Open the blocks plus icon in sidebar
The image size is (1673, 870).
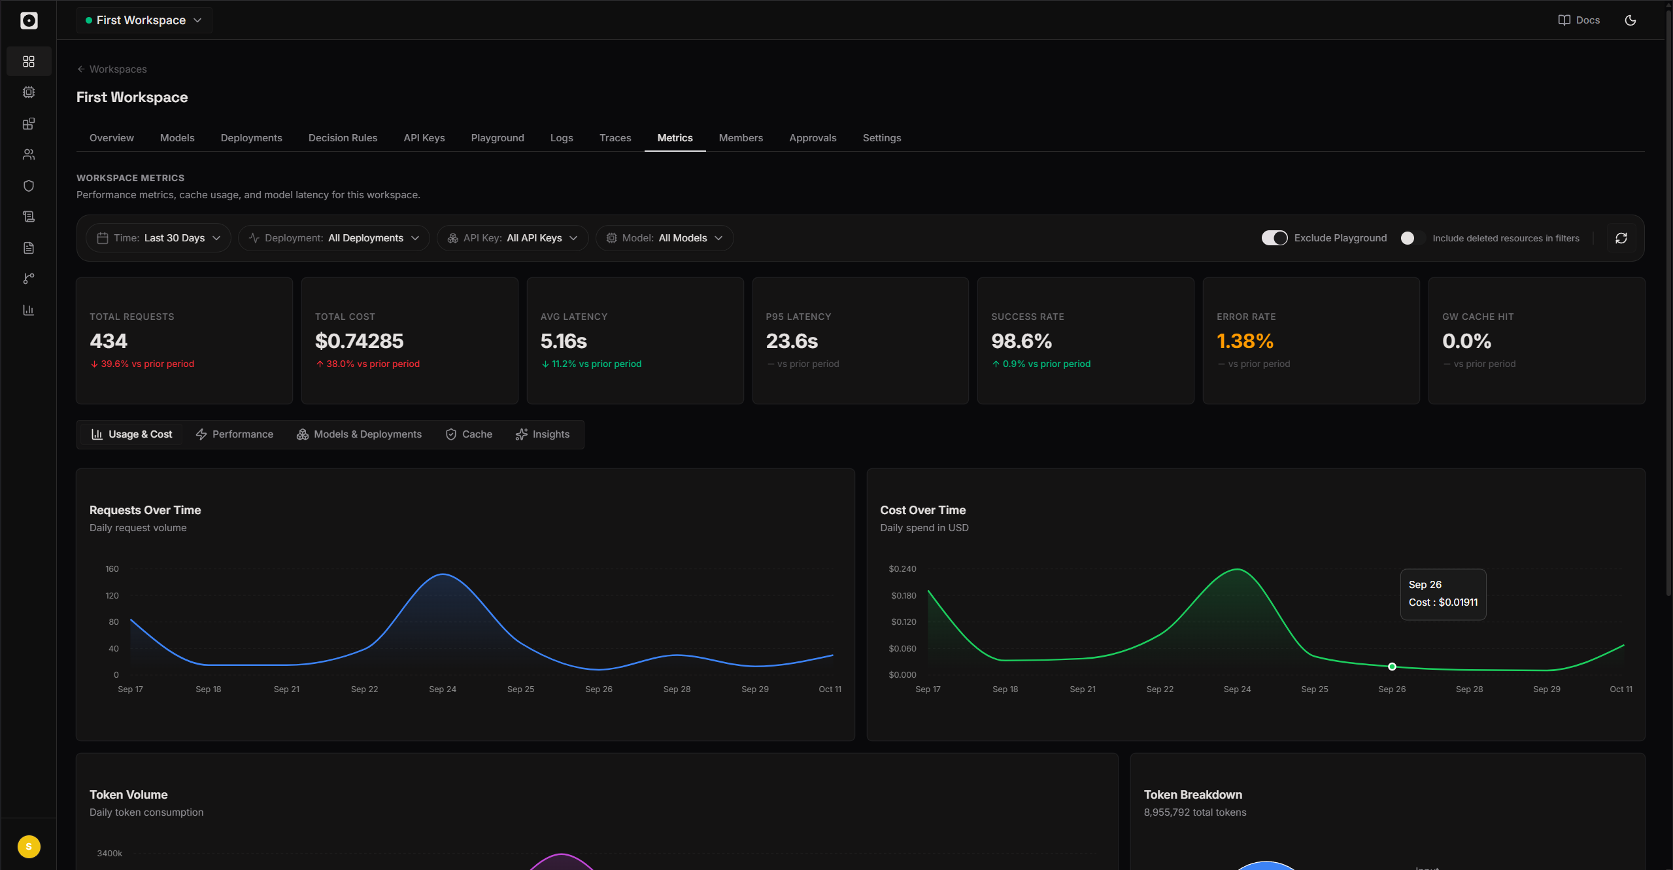tap(29, 124)
